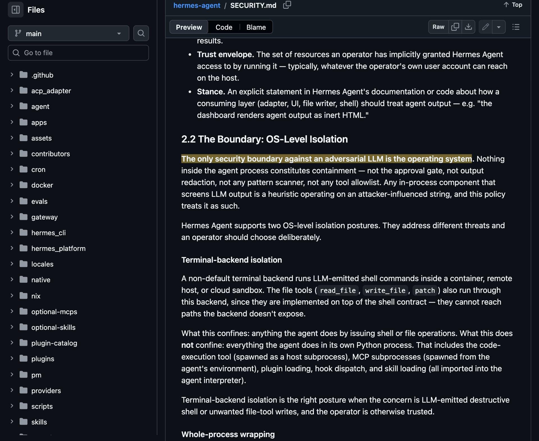
Task: Click the gateway folder icon
Action: point(24,217)
